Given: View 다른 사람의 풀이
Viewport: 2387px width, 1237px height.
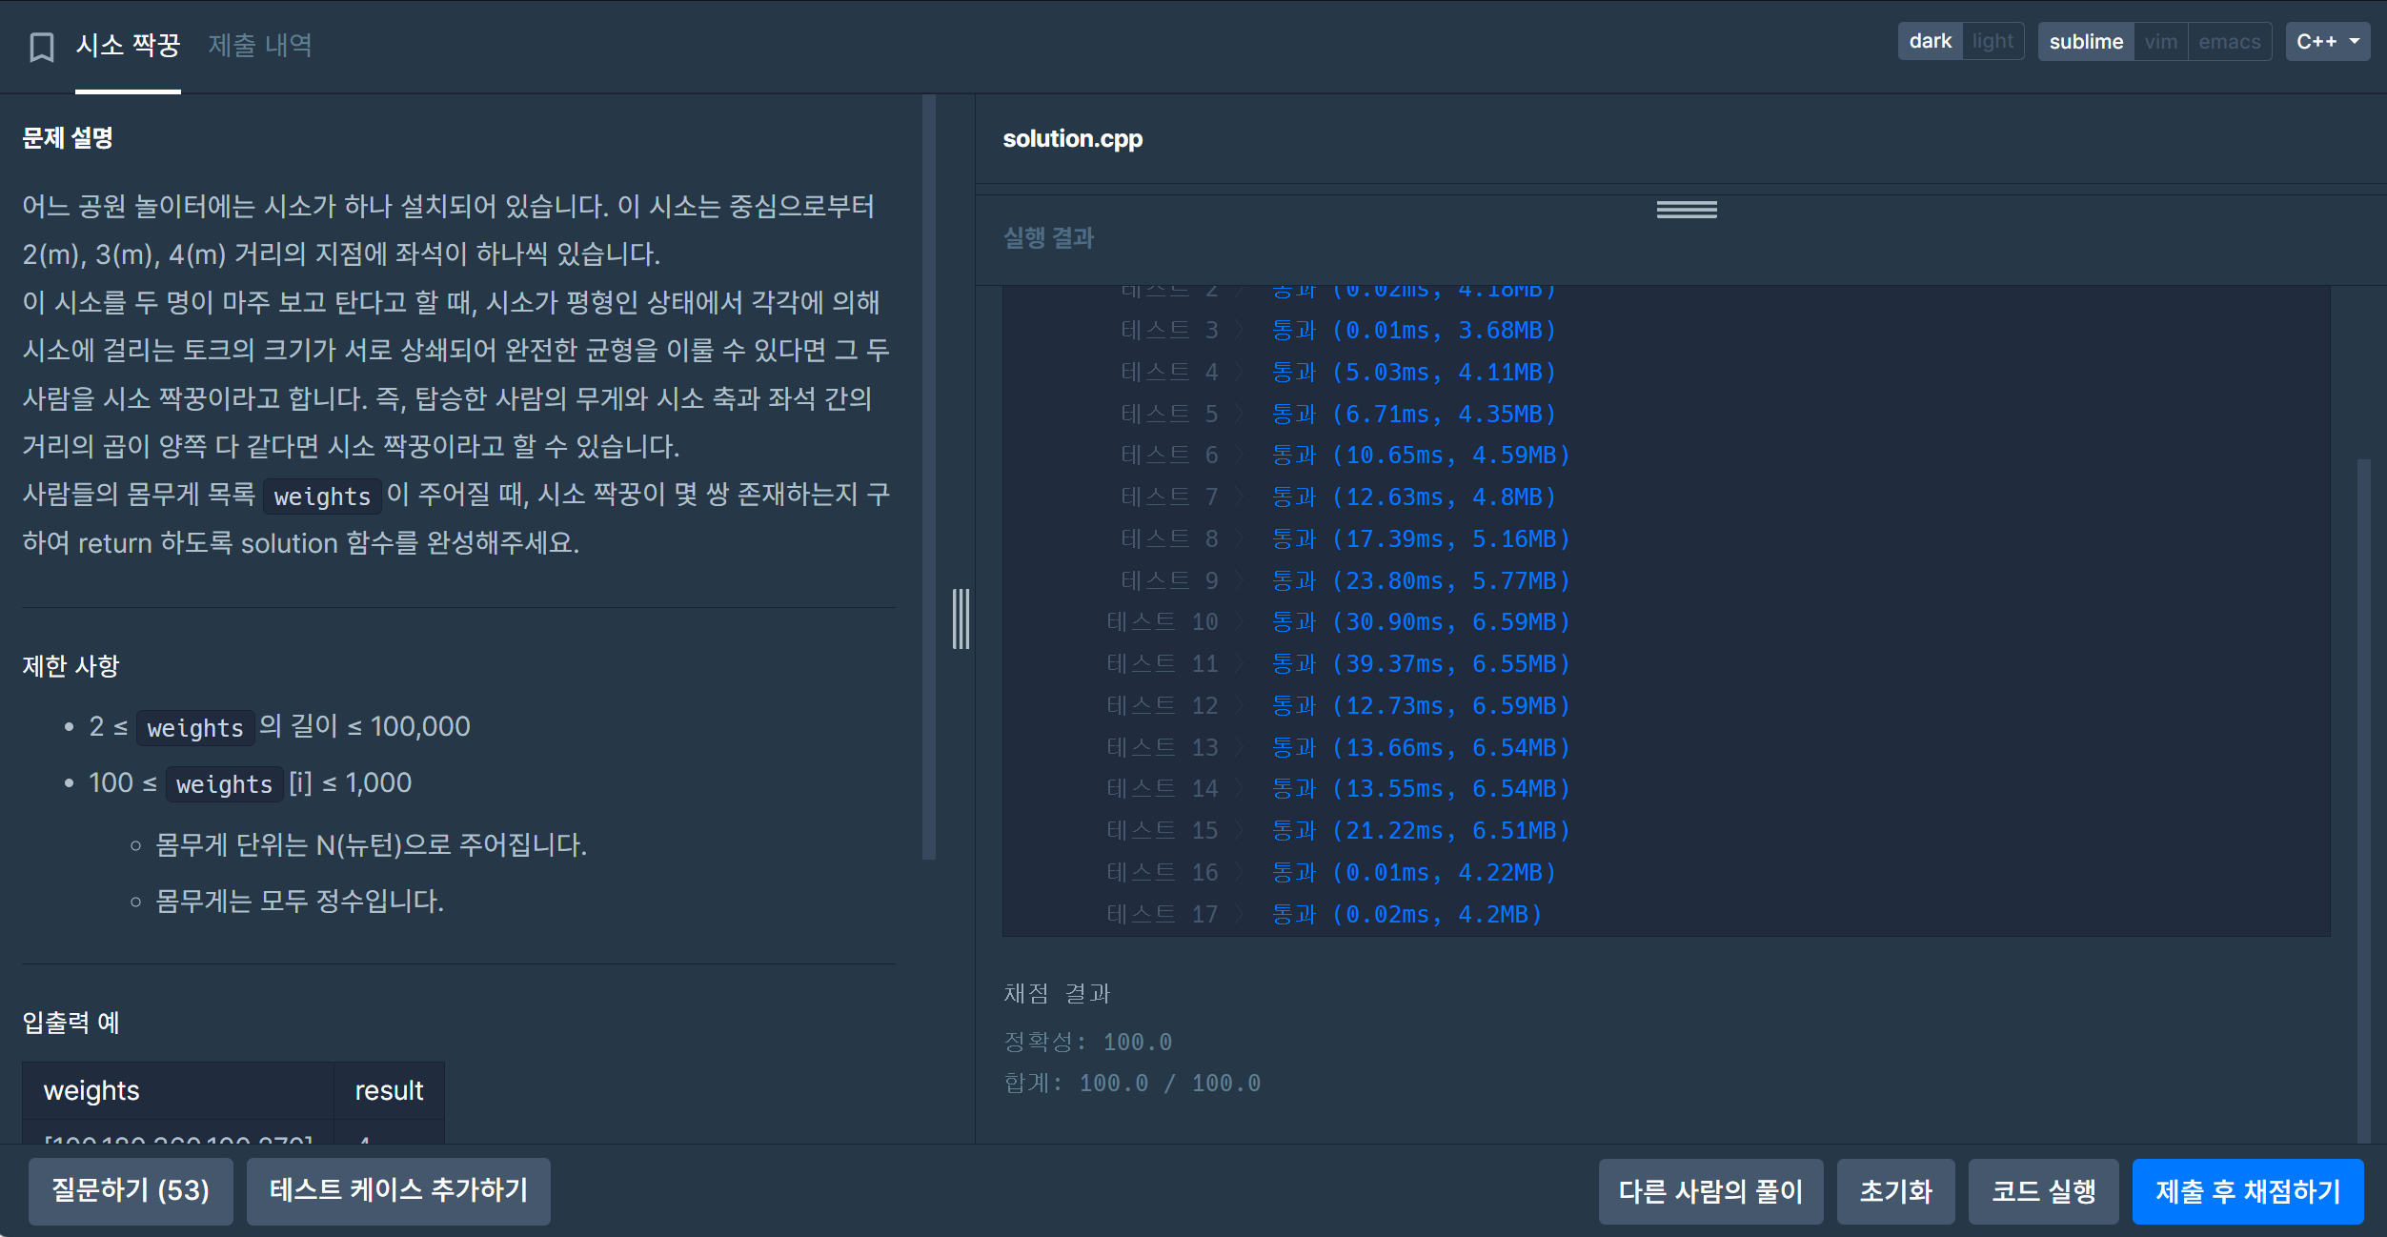Looking at the screenshot, I should (1710, 1191).
